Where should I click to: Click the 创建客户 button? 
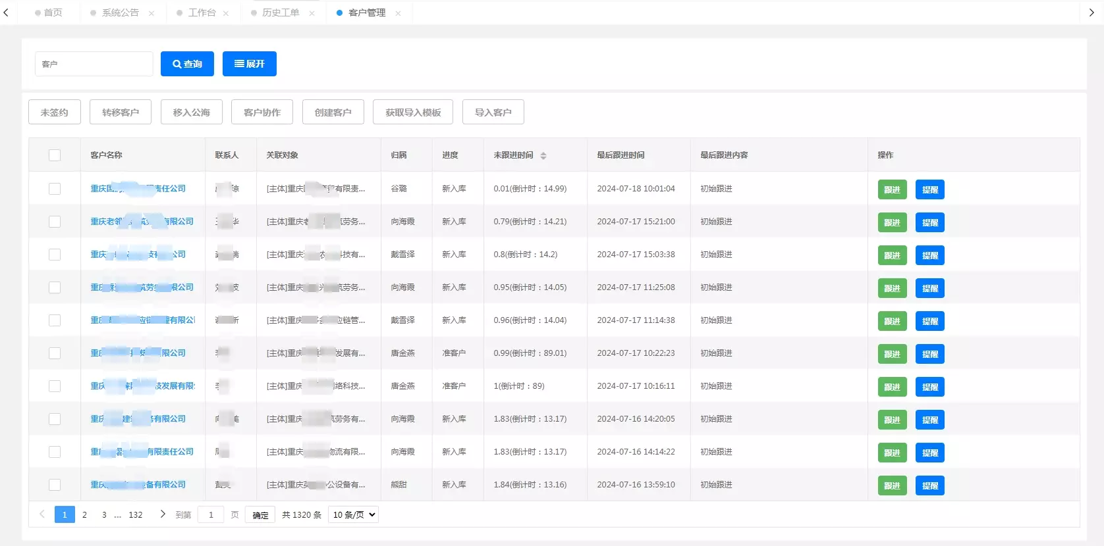coord(333,112)
